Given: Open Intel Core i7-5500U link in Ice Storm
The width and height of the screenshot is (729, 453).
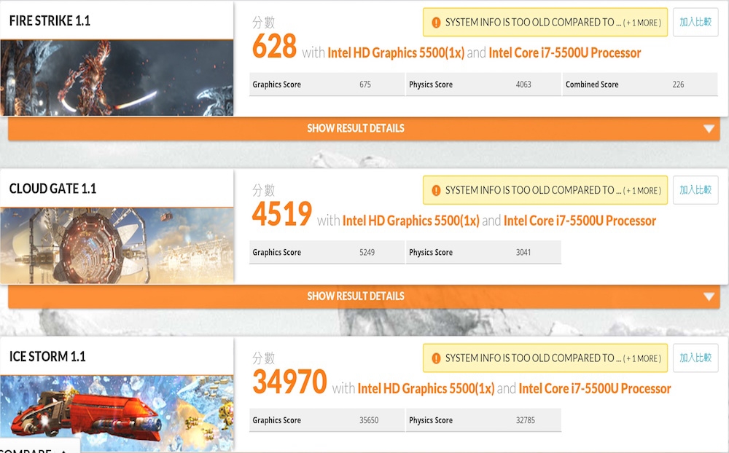Looking at the screenshot, I should (x=595, y=389).
